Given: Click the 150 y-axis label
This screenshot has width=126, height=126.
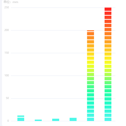Looking at the screenshot, I should [x=7, y=53].
